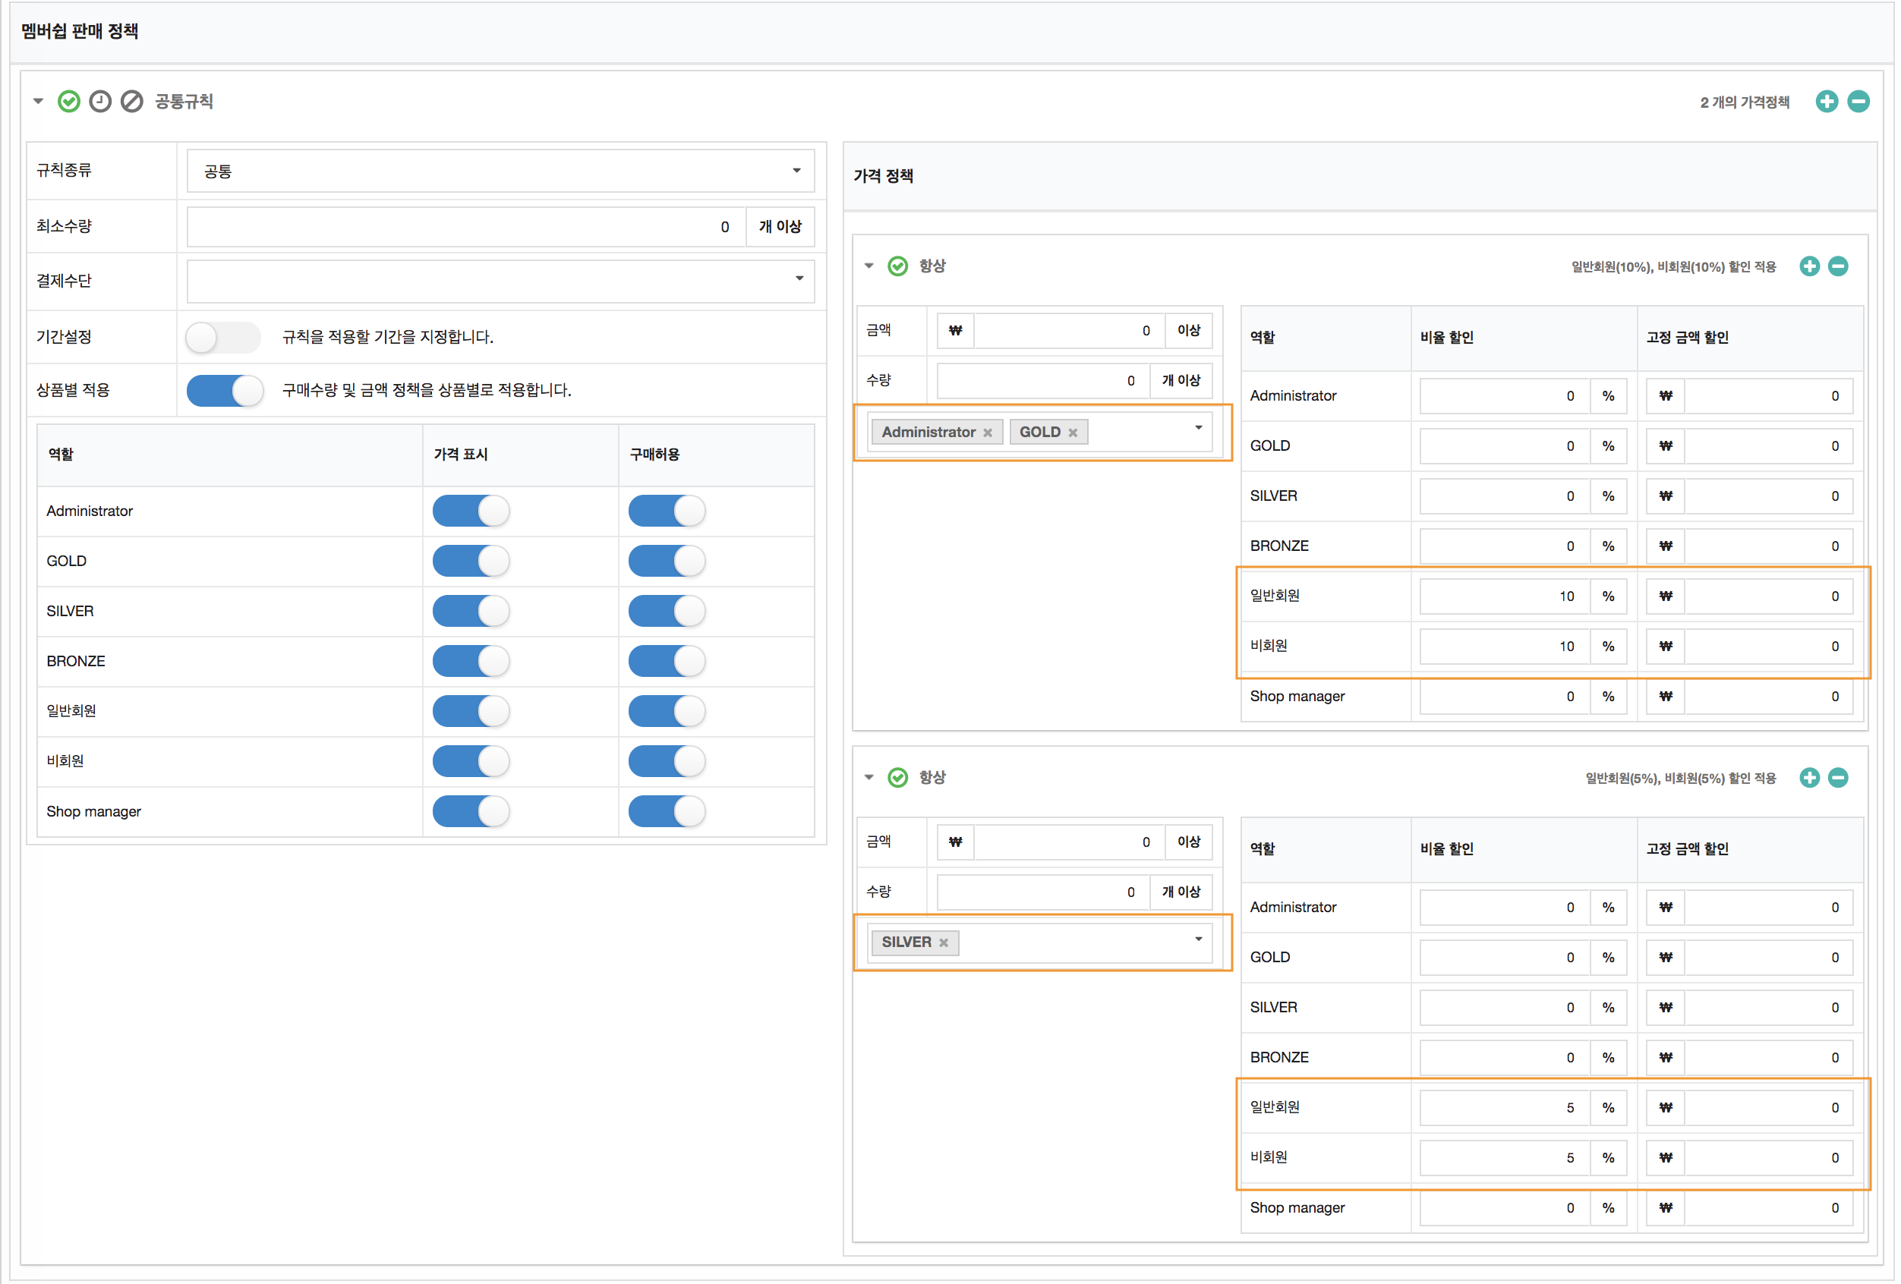The image size is (1901, 1284).
Task: Collapse the 공통규칙 rule section
Action: pos(38,102)
